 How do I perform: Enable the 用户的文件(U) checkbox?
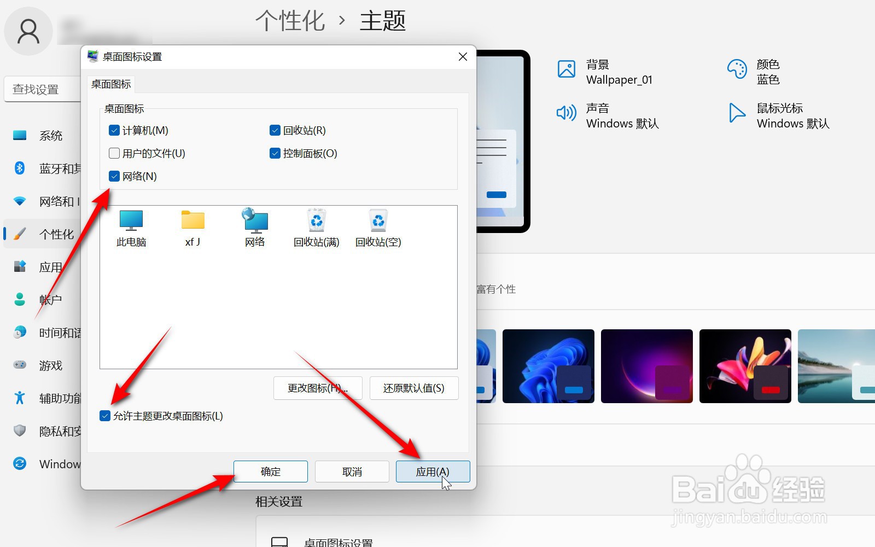point(114,153)
